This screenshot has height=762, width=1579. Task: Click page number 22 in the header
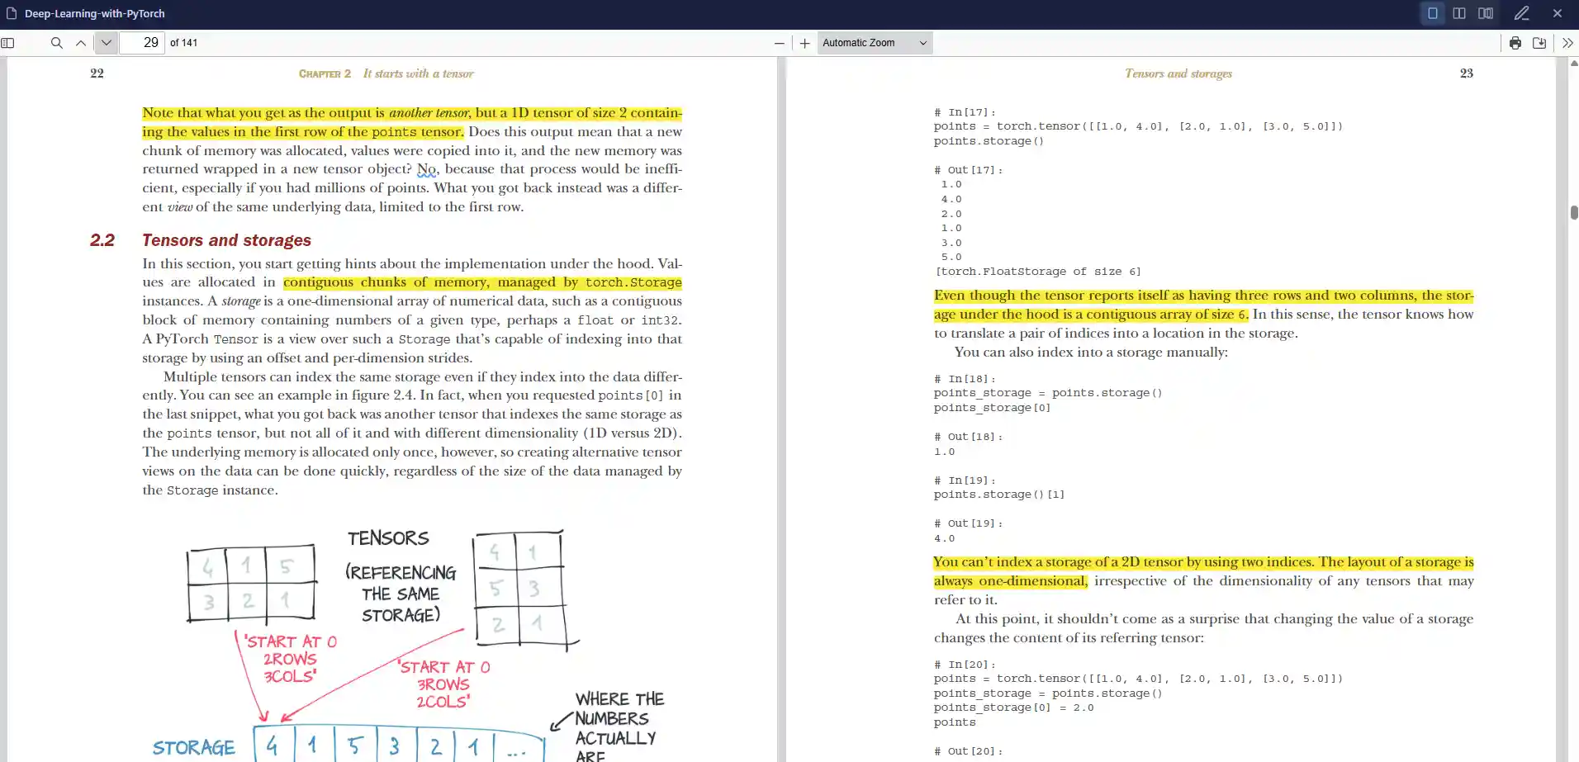pyautogui.click(x=97, y=73)
